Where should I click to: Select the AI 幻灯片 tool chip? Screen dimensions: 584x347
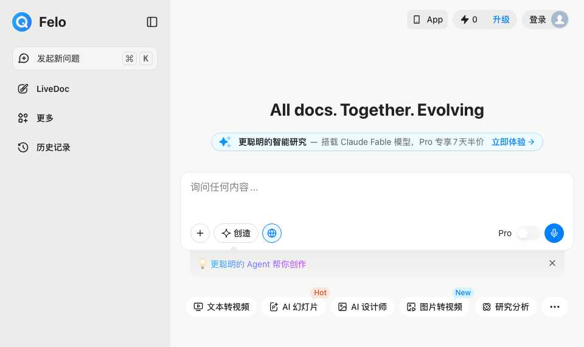tap(293, 307)
